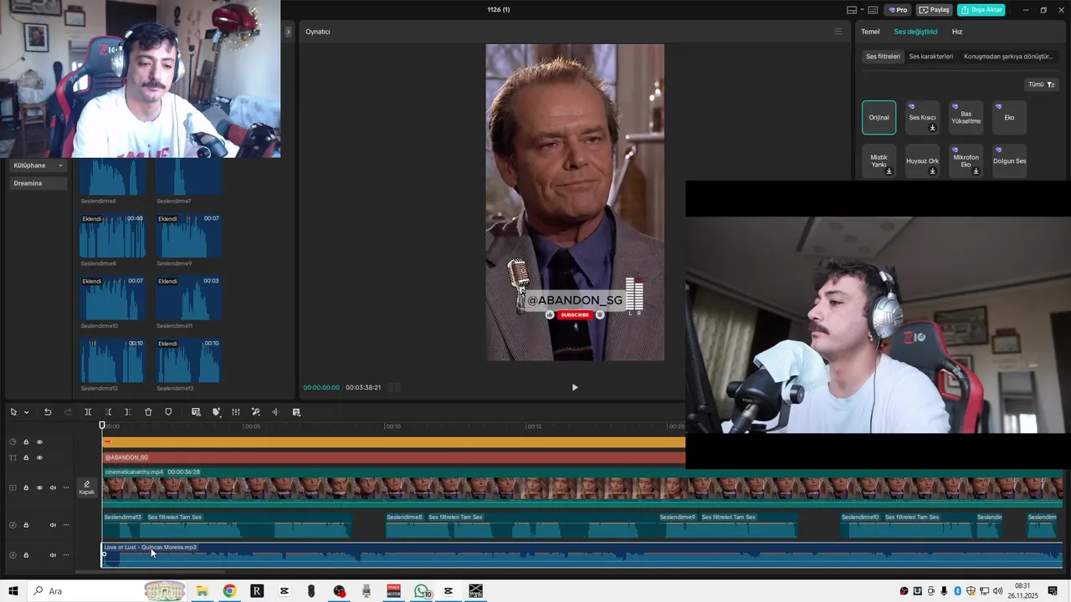1071x602 pixels.
Task: Open the Windows Start menu
Action: [13, 591]
